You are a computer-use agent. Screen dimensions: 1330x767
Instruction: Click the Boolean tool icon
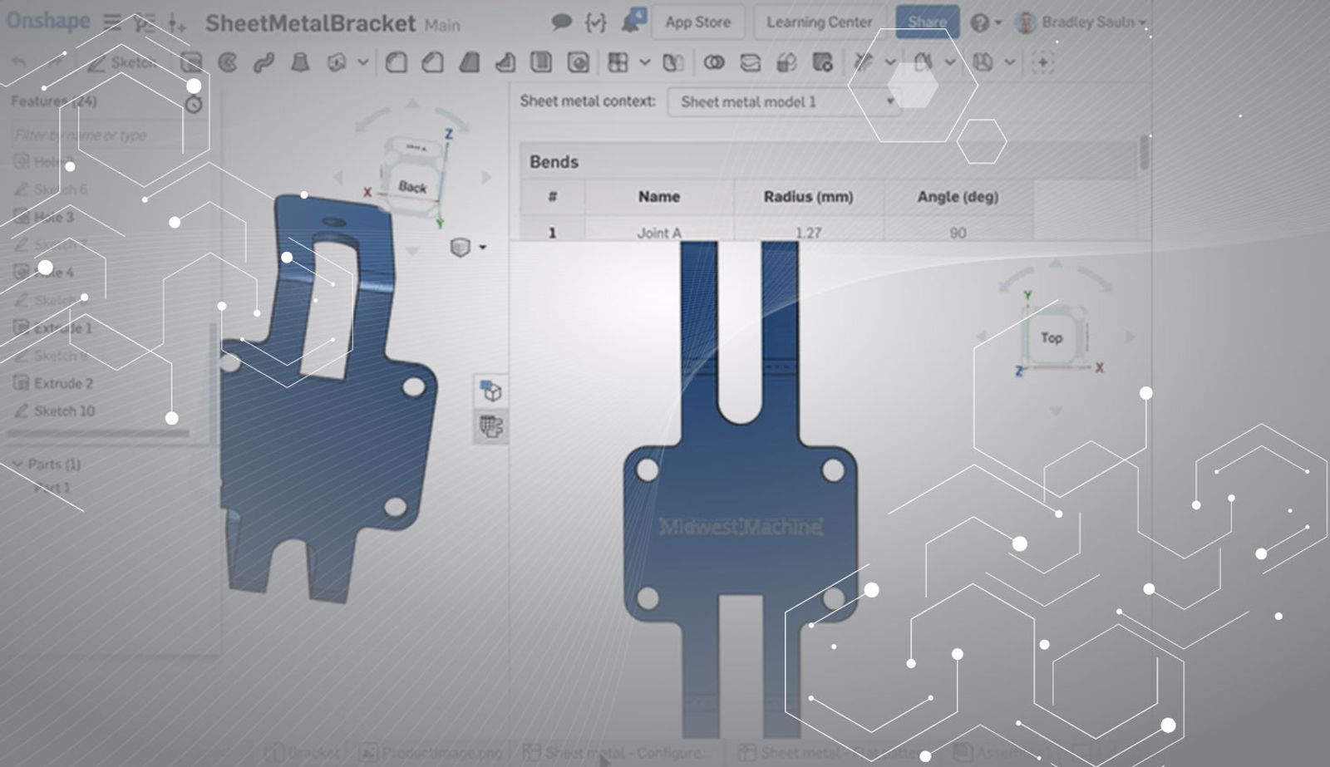714,62
